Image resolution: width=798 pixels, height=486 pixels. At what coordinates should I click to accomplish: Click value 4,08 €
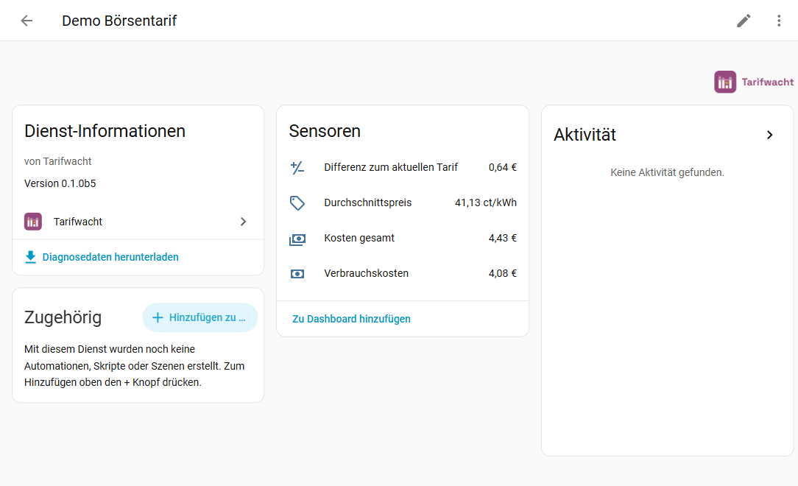click(502, 273)
